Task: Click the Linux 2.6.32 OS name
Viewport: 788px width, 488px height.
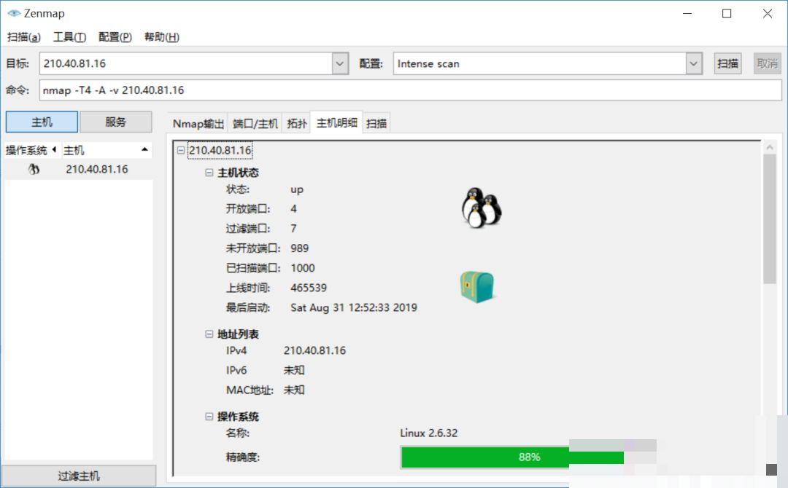Action: coord(429,433)
